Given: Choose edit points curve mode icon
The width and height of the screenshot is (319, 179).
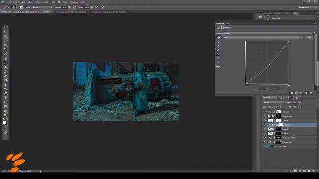Looking at the screenshot, I should point(218,54).
